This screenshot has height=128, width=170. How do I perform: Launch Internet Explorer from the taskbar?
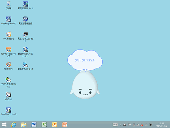tap(14, 125)
